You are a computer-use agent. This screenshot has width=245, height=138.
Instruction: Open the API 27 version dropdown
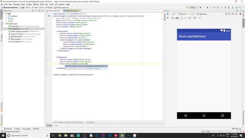point(192,14)
